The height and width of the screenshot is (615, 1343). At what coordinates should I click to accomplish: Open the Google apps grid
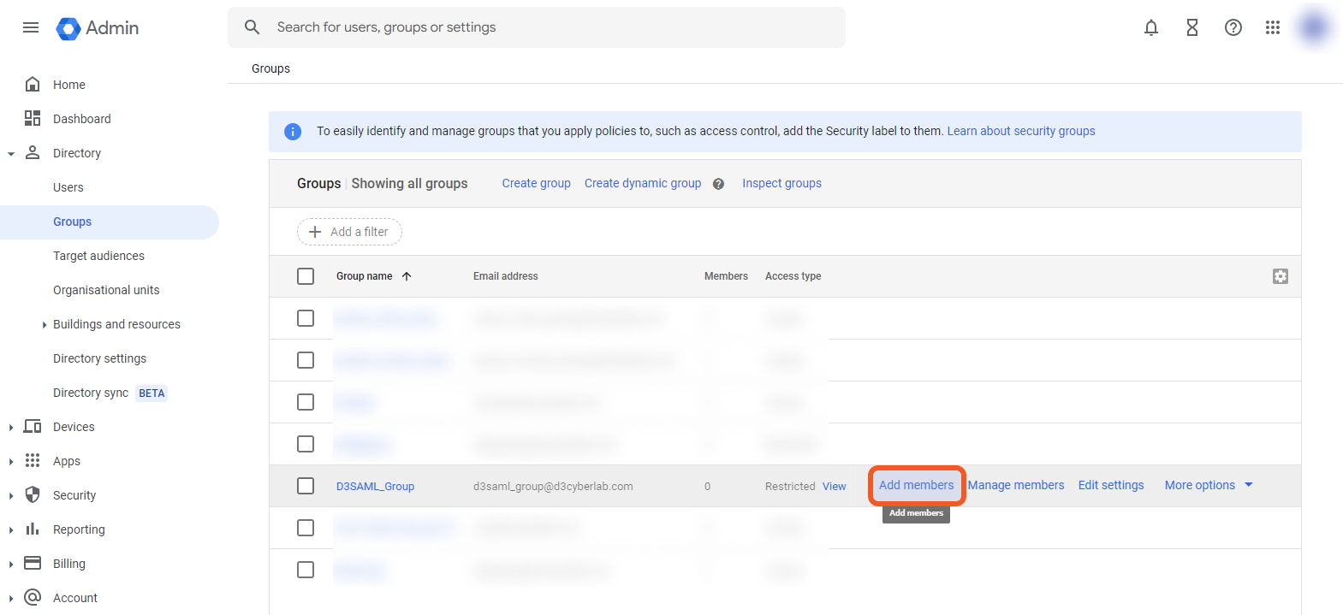click(x=1272, y=27)
